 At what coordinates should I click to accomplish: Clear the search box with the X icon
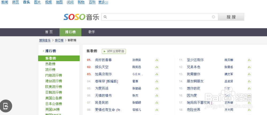[213, 17]
